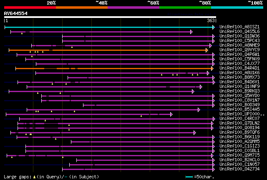Viewport: 267px width, 180px height.
Task: Select the truncated UniRef100_UPI000.. label
Action: (242, 114)
